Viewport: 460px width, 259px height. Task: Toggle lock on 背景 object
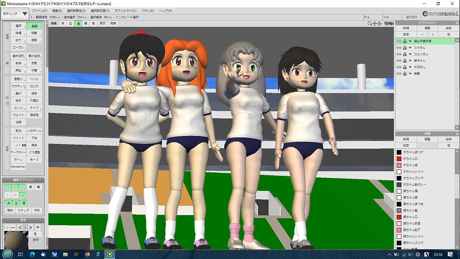tap(405, 74)
